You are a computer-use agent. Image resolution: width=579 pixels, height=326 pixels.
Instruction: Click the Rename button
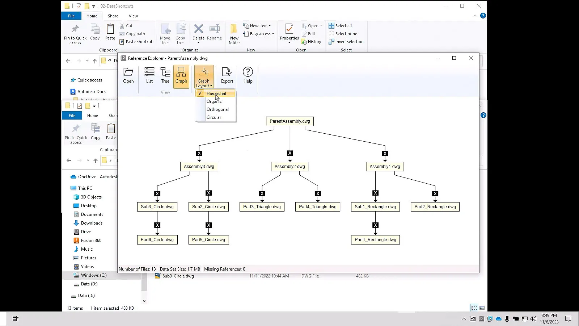[215, 33]
